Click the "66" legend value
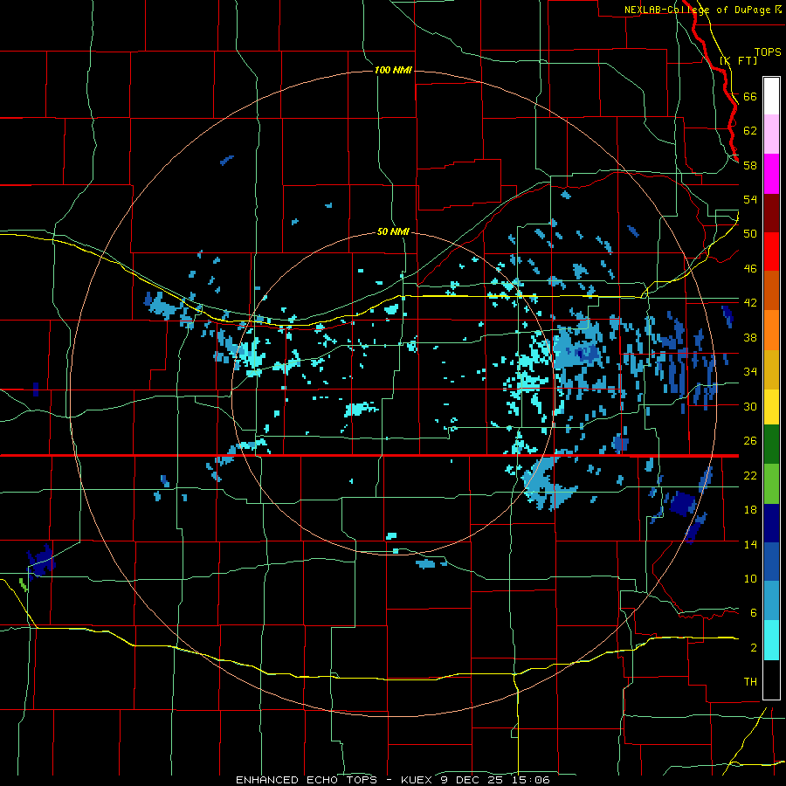Image resolution: width=786 pixels, height=786 pixels. click(750, 96)
